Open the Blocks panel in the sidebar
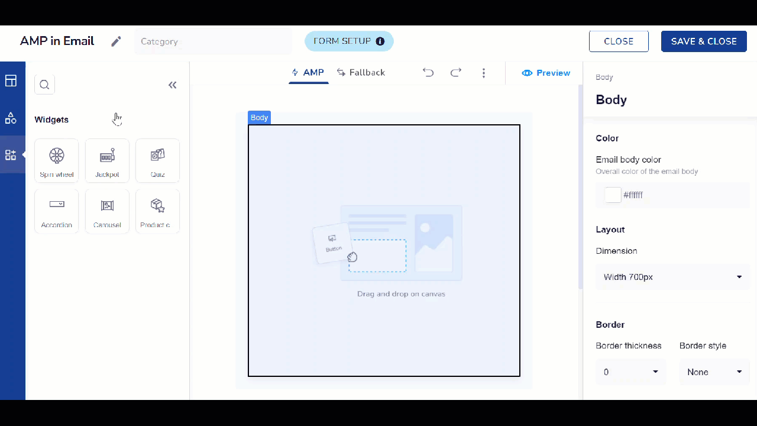 point(11,118)
